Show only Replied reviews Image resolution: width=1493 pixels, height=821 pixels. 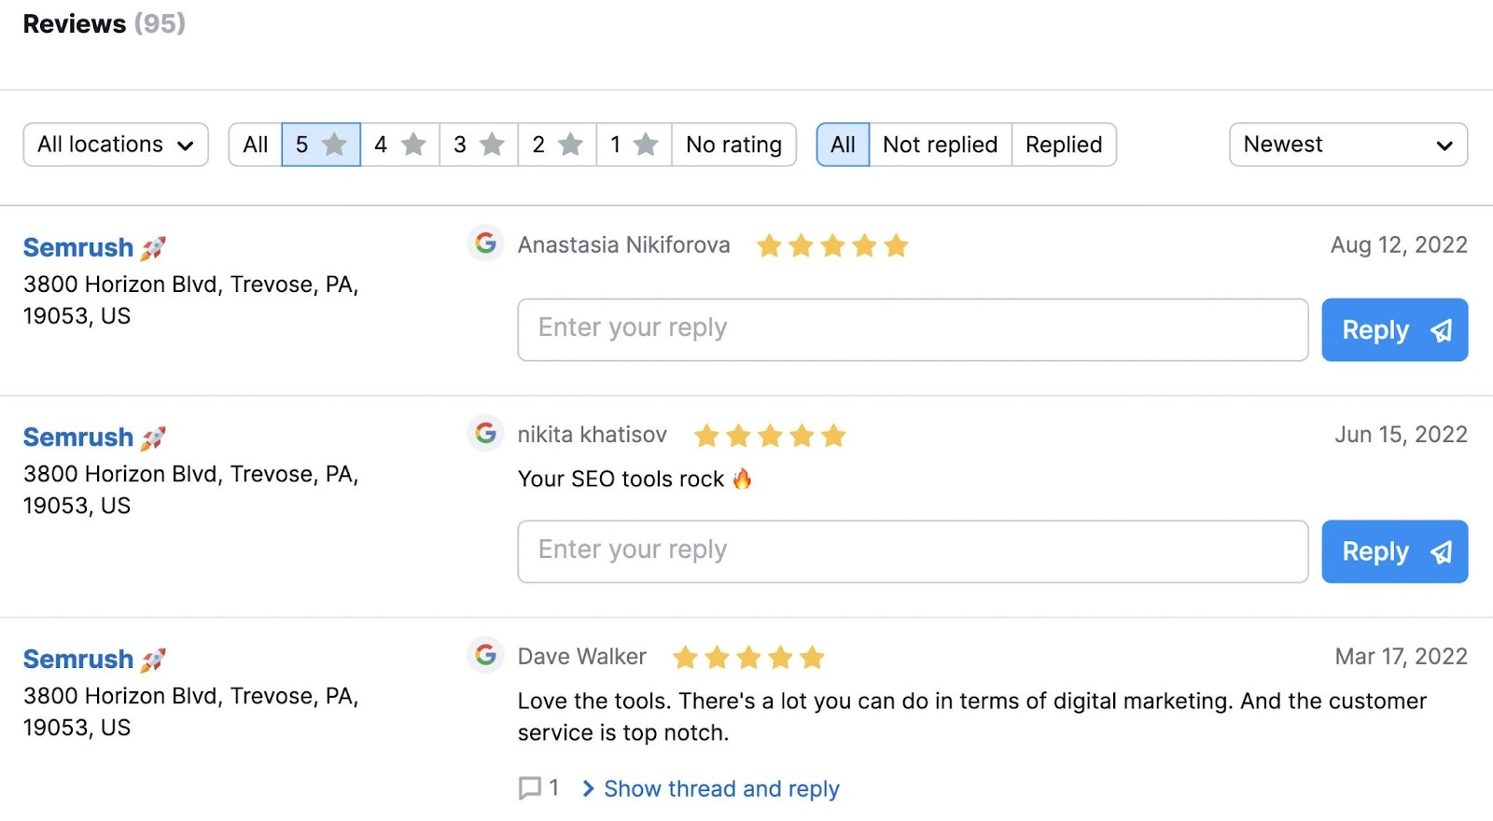point(1064,145)
